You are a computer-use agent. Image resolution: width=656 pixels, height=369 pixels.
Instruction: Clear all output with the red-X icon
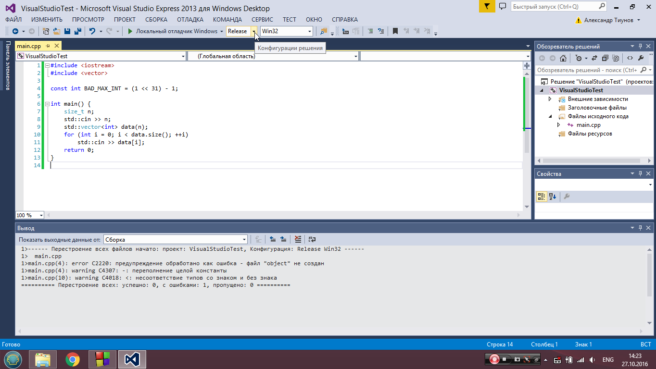(x=298, y=239)
